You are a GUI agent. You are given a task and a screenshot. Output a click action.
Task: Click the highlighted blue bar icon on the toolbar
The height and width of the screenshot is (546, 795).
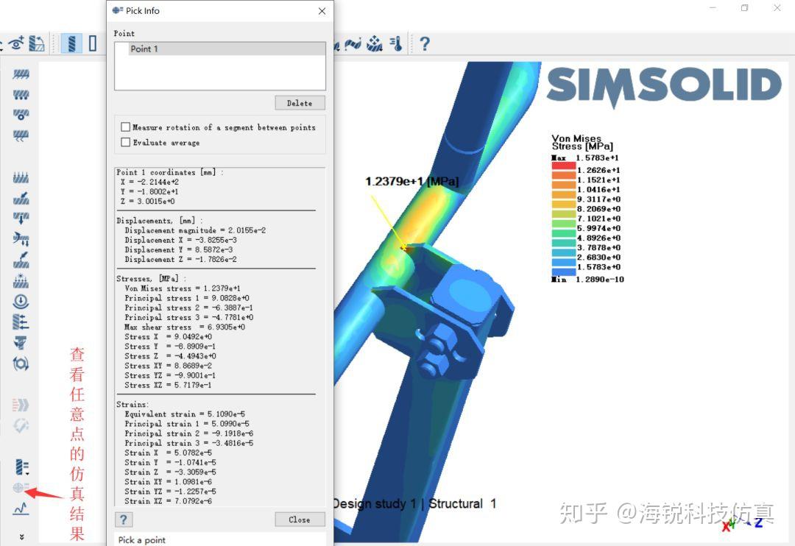(71, 43)
